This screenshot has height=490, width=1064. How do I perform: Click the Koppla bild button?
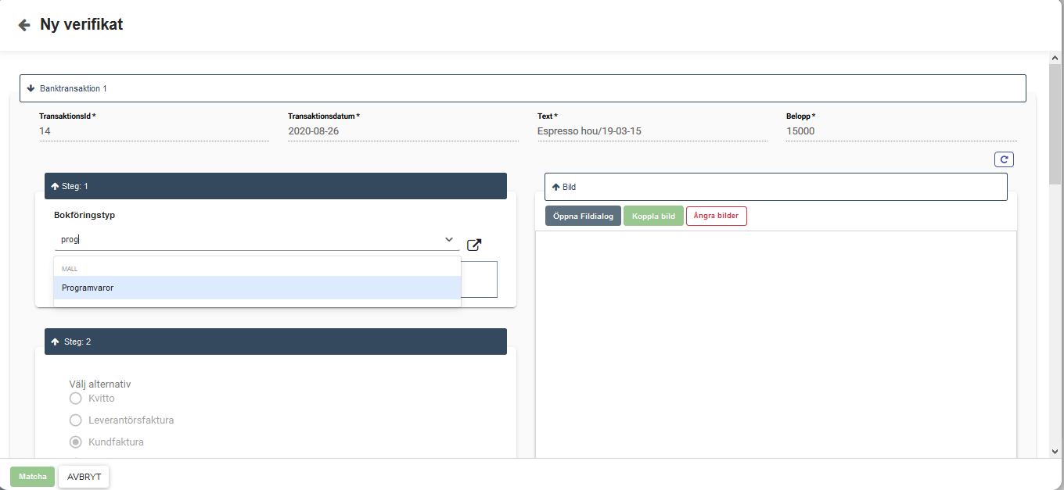(653, 216)
